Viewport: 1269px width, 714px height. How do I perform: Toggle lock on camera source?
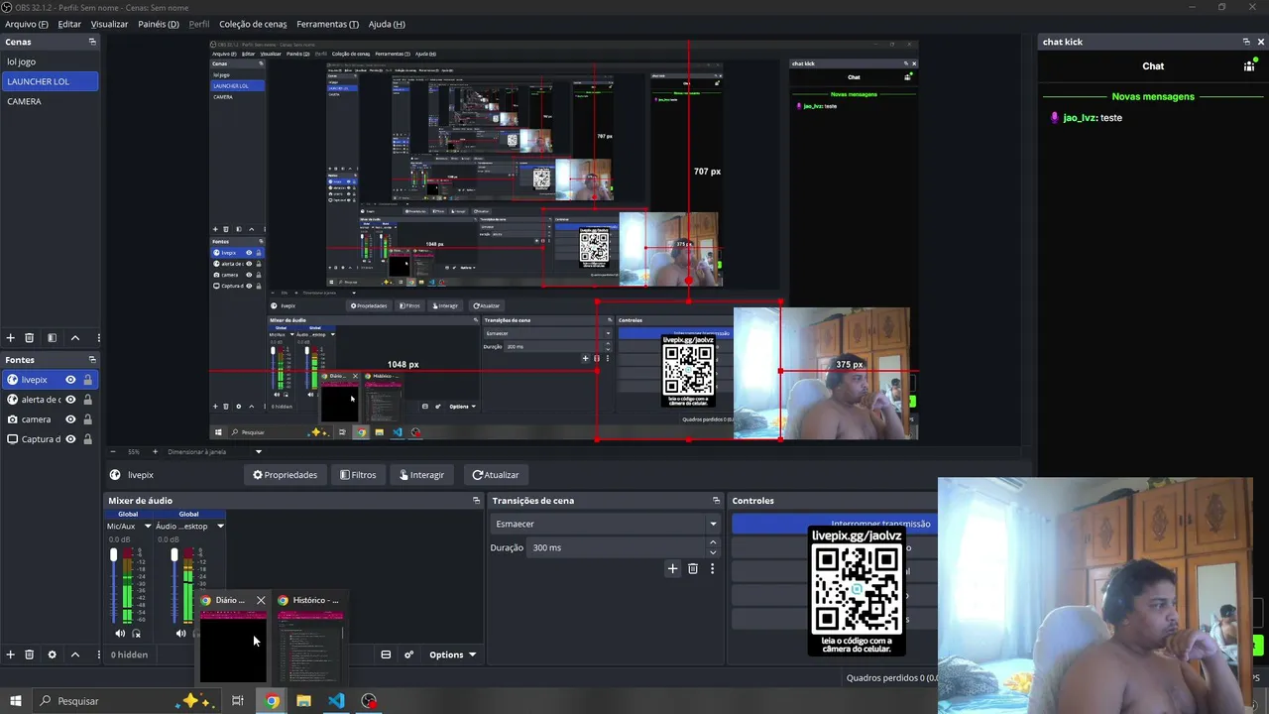pos(87,419)
